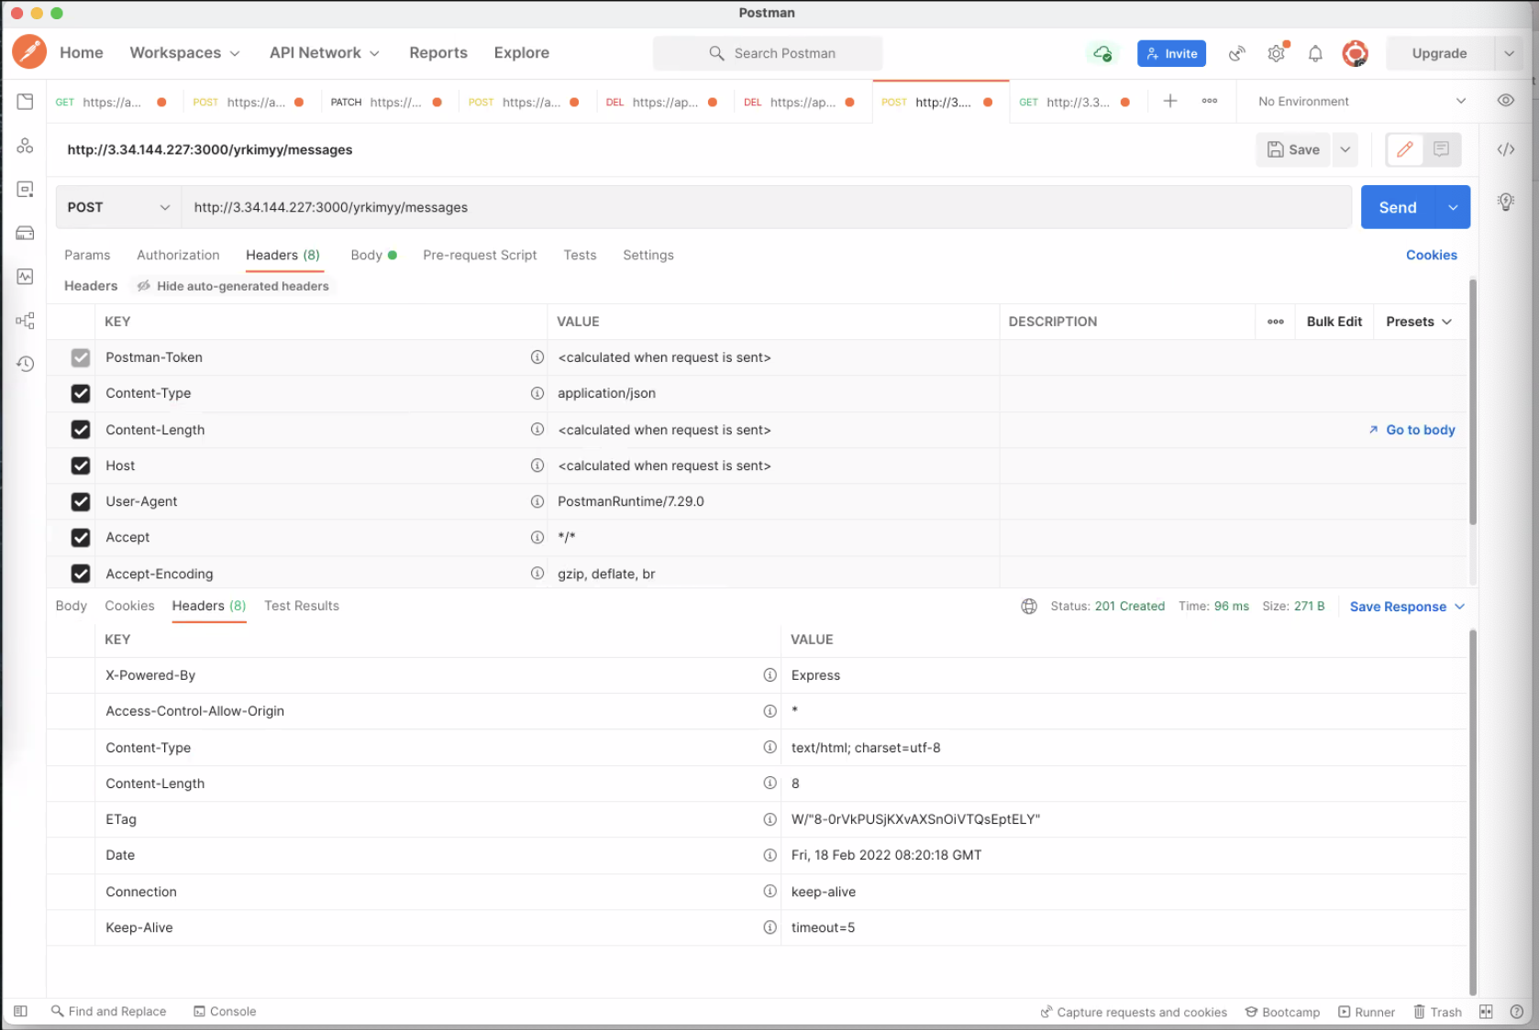The height and width of the screenshot is (1030, 1539).
Task: Click the Postman logo icon
Action: click(29, 52)
